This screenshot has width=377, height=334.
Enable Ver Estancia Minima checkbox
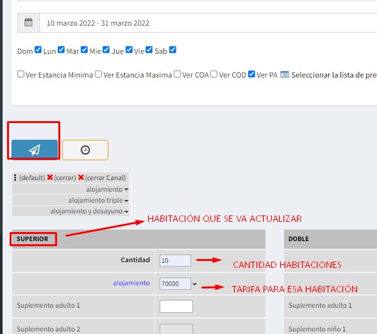pos(21,74)
